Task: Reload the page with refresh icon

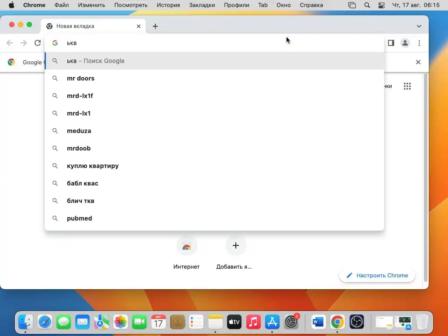Action: point(38,43)
